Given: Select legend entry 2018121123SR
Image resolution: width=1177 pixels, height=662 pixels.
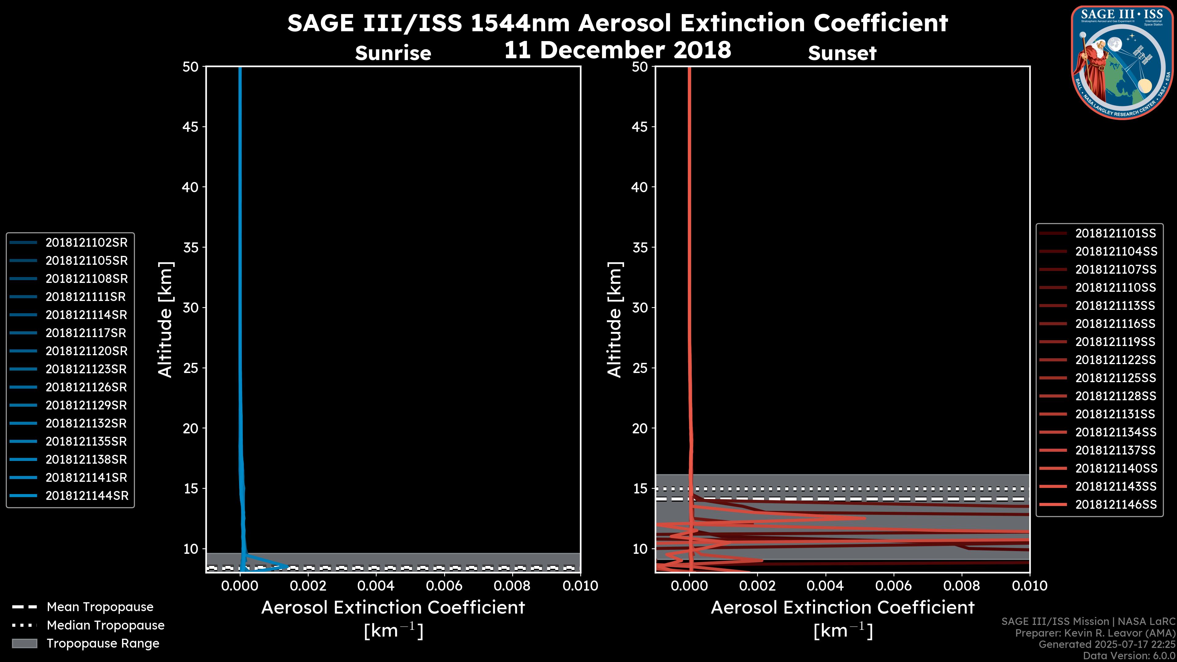Looking at the screenshot, I should point(86,369).
